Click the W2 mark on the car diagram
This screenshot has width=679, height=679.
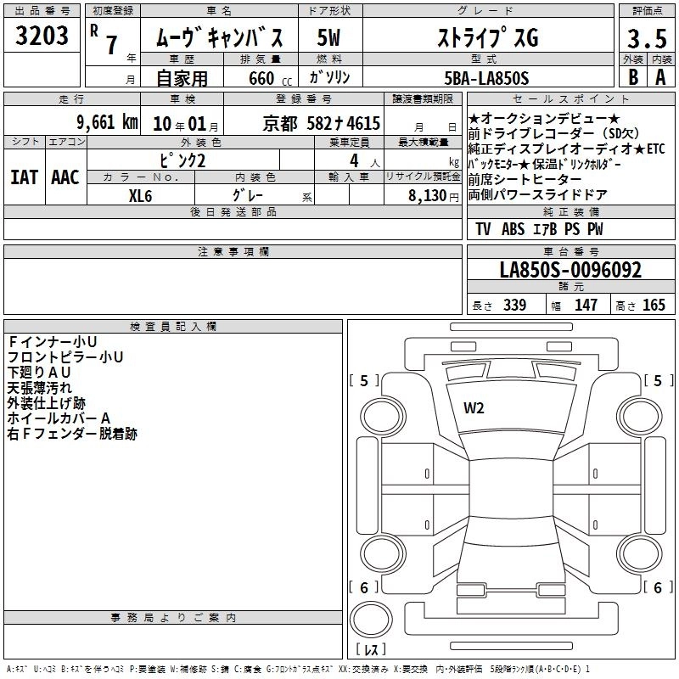(x=474, y=408)
